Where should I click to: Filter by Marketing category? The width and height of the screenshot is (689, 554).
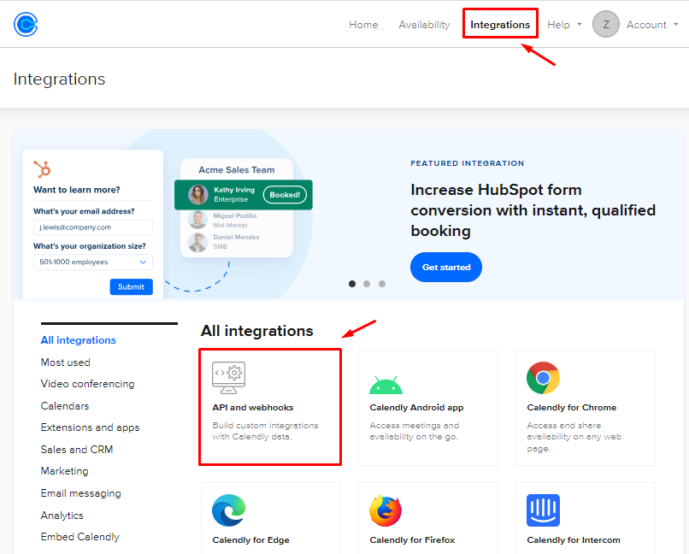65,471
